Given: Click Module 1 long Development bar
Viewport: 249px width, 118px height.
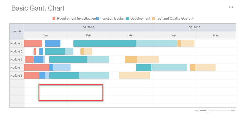Looking at the screenshot, I should 125,43.
